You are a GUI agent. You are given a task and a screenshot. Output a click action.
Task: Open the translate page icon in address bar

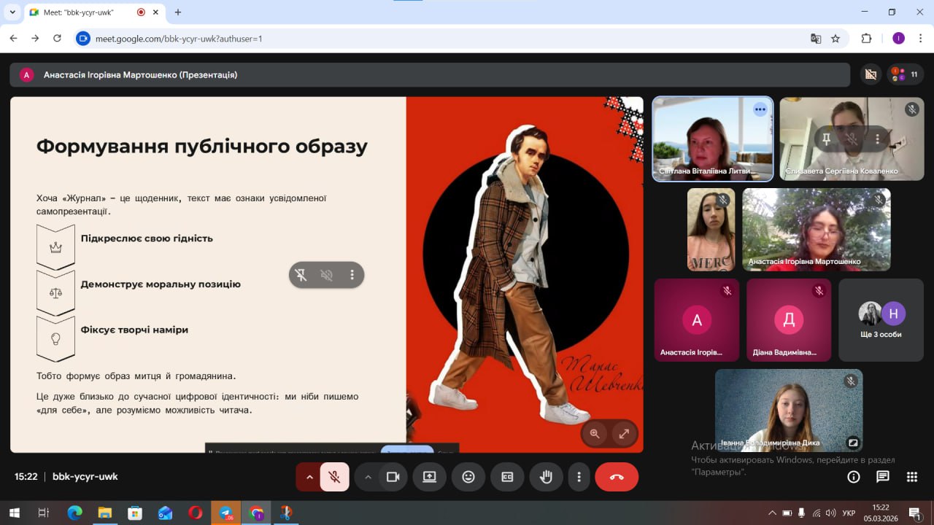point(816,39)
